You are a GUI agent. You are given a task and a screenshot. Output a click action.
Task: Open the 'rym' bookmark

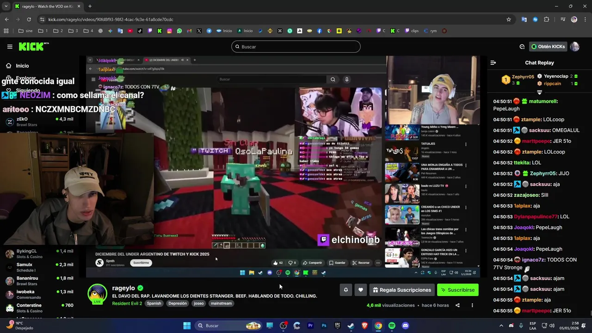pyautogui.click(x=430, y=31)
